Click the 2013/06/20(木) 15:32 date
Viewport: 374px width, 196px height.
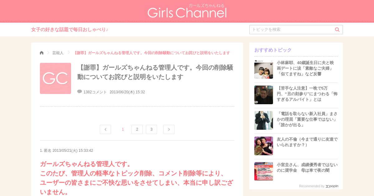click(127, 92)
